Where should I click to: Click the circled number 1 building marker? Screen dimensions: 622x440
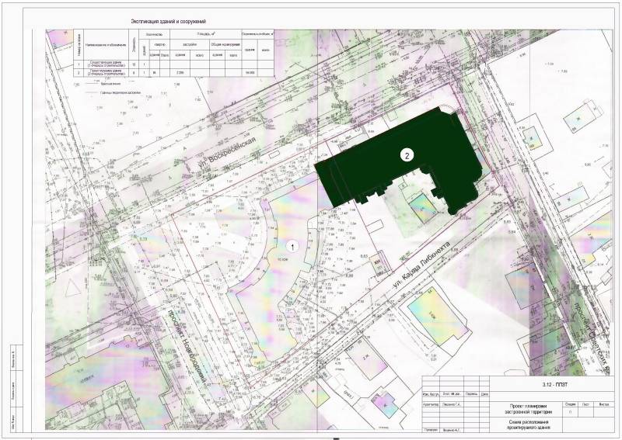click(x=292, y=244)
